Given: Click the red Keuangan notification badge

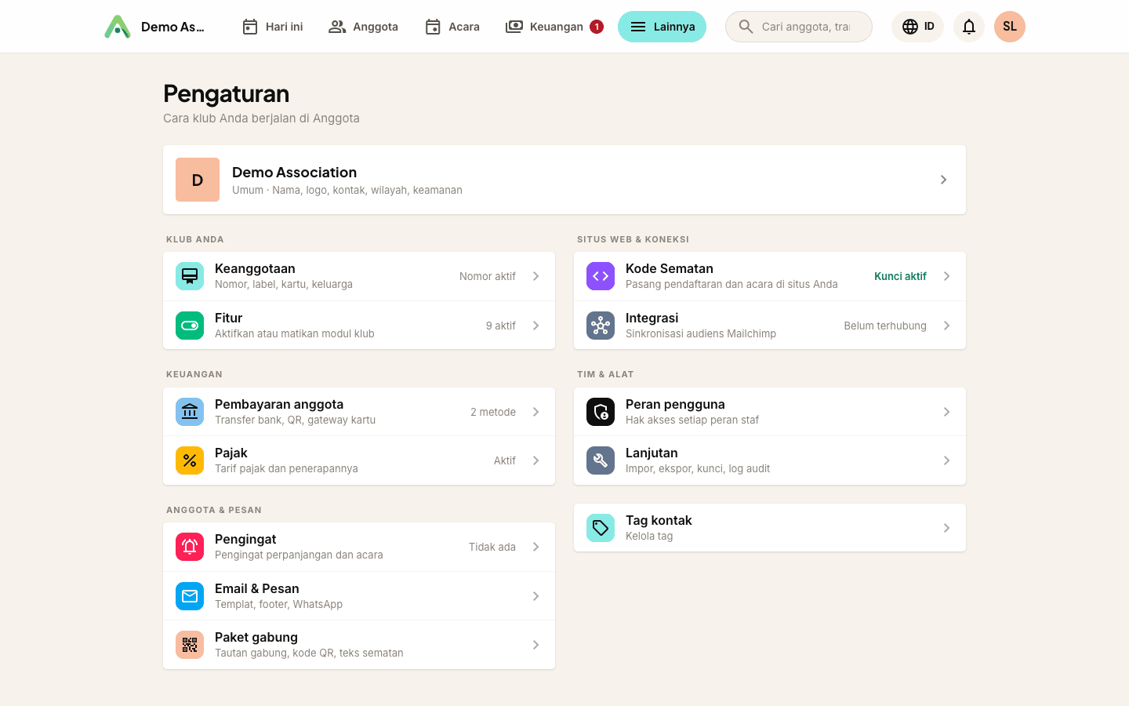Looking at the screenshot, I should tap(597, 27).
